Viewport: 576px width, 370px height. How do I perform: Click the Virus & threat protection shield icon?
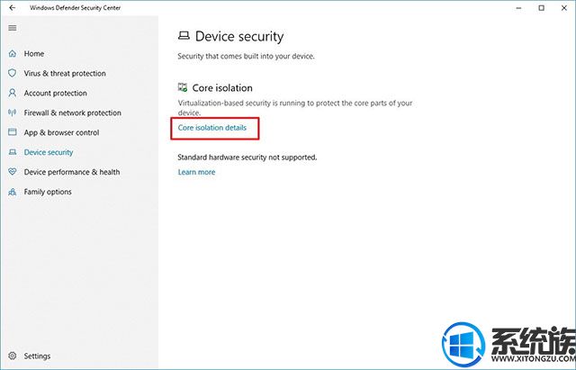(x=12, y=73)
